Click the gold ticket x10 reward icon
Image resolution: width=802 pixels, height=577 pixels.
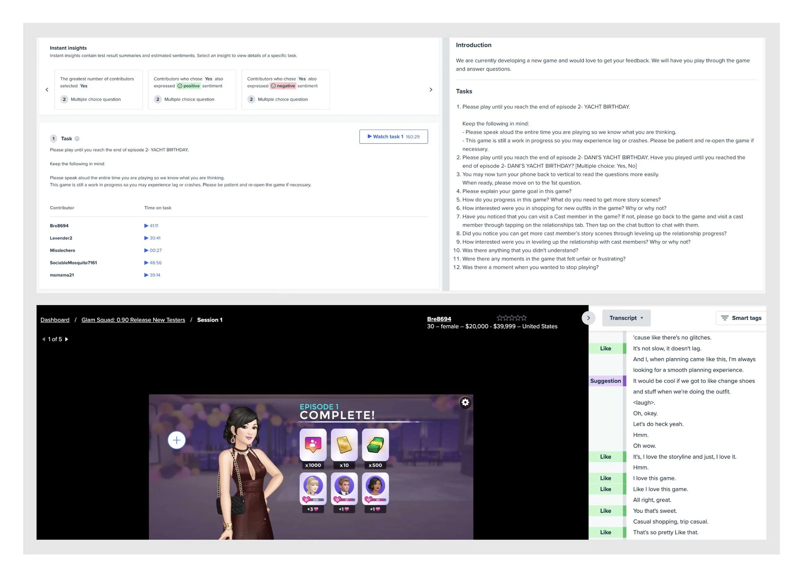(344, 445)
